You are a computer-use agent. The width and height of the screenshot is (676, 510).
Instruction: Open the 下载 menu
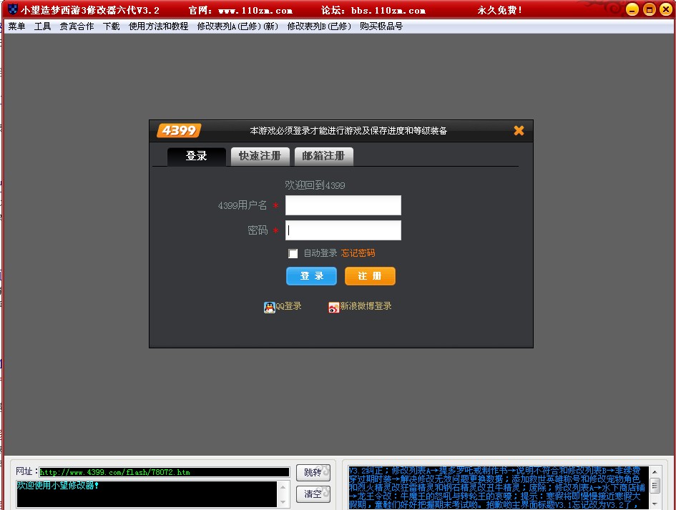click(x=111, y=26)
